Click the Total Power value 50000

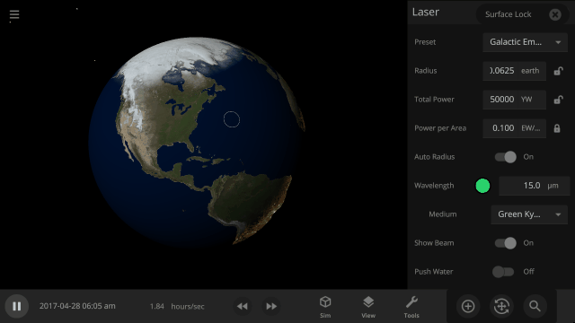501,100
